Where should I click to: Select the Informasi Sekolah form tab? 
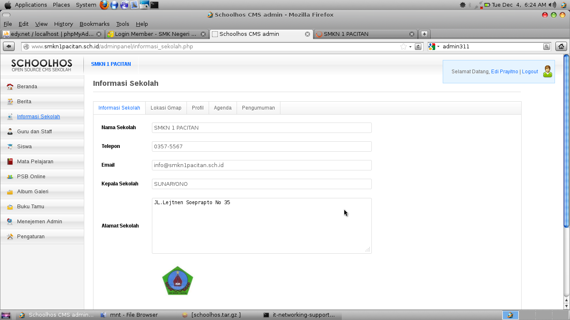[119, 108]
